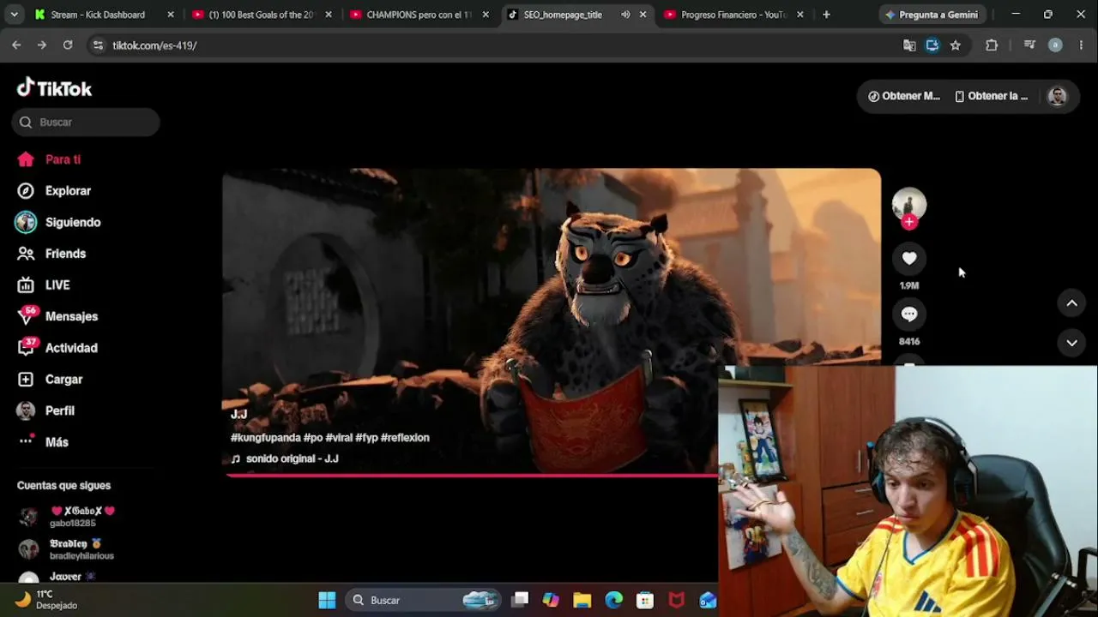Screen dimensions: 1098x617
Task: Click Cargar to upload video
Action: [x=50, y=380]
